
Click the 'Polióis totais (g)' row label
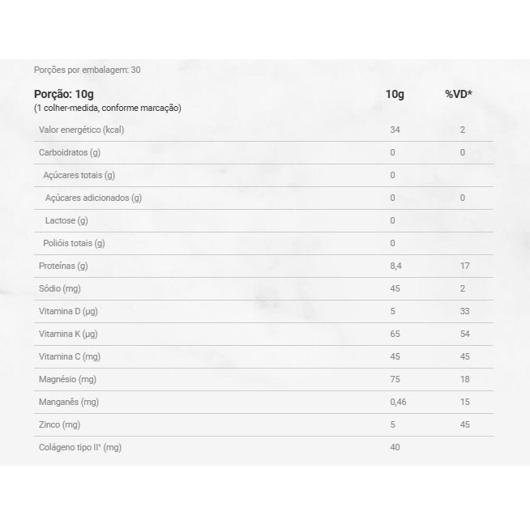click(74, 243)
